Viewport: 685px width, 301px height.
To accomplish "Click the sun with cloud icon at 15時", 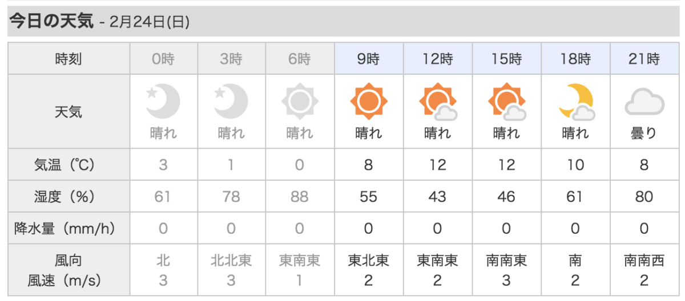I will tap(506, 103).
